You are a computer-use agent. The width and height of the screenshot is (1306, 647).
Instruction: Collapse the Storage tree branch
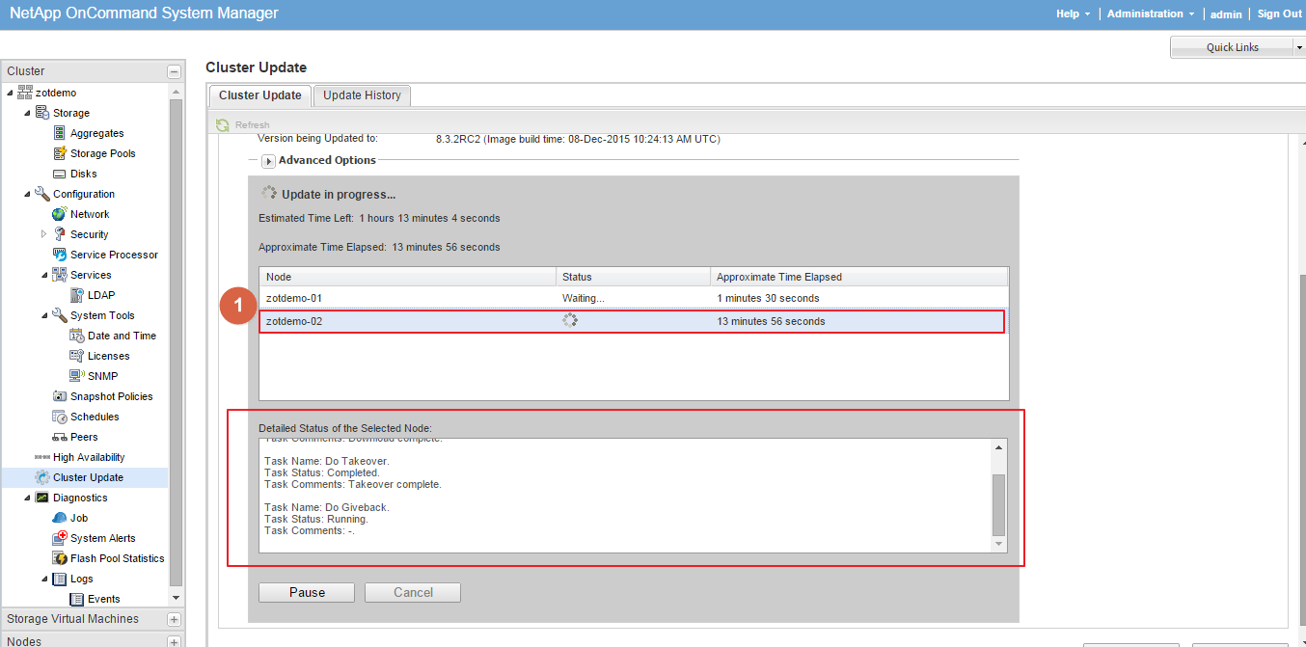pos(28,113)
